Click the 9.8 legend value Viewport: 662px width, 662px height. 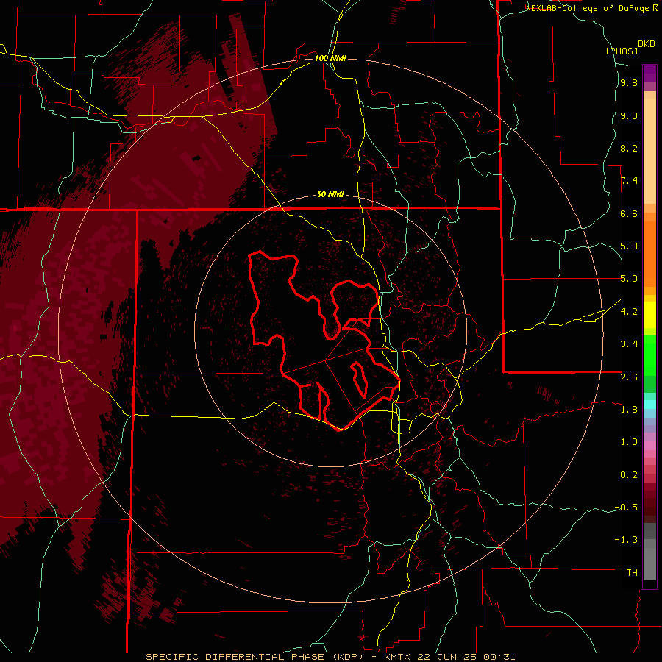tap(629, 82)
